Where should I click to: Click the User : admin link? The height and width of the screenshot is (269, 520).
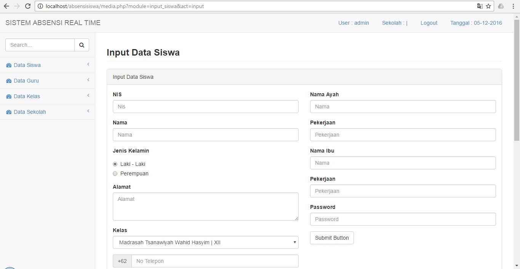click(354, 23)
